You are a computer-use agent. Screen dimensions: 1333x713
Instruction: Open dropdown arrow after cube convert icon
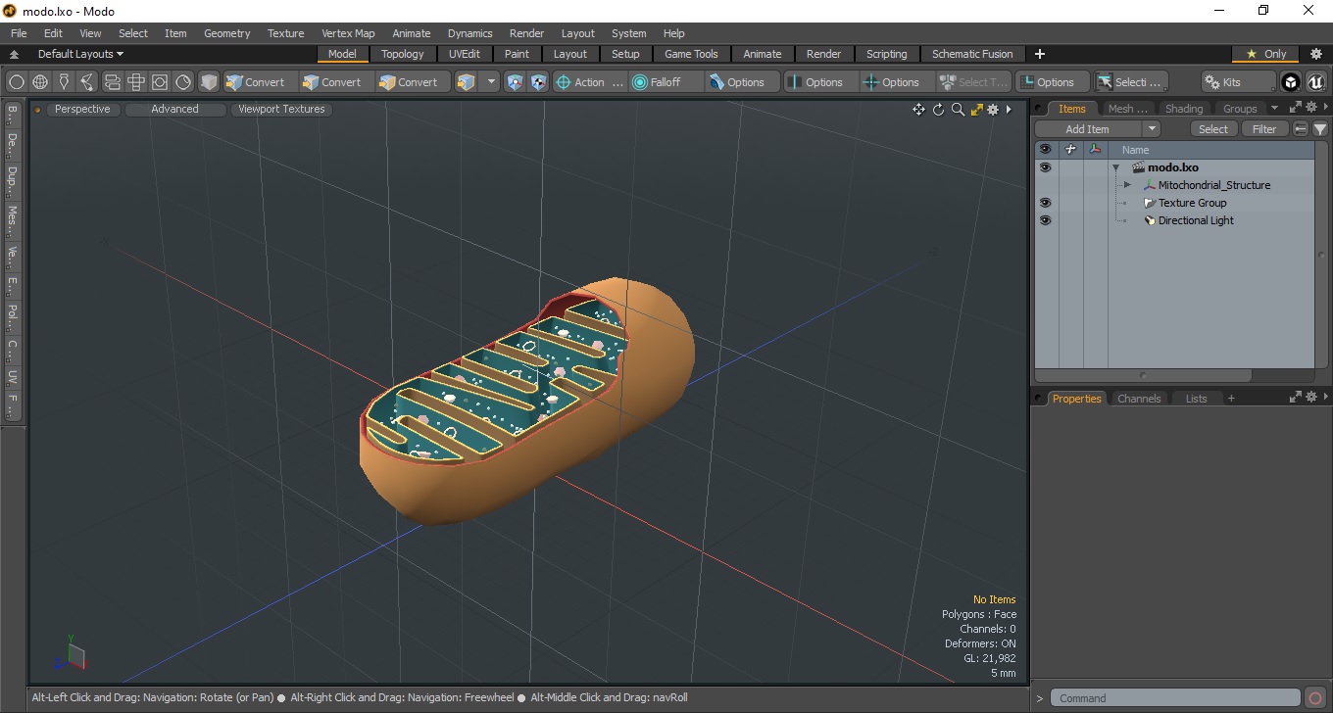click(x=491, y=82)
